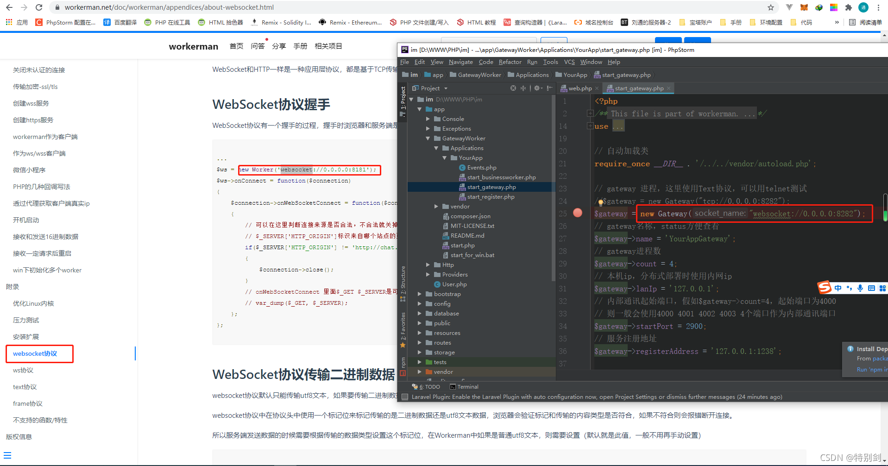
Task: Open the VCS menu
Action: tap(569, 62)
